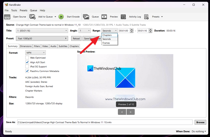Click the Ready status text
Screen dimensions: 210x137
click(9, 131)
